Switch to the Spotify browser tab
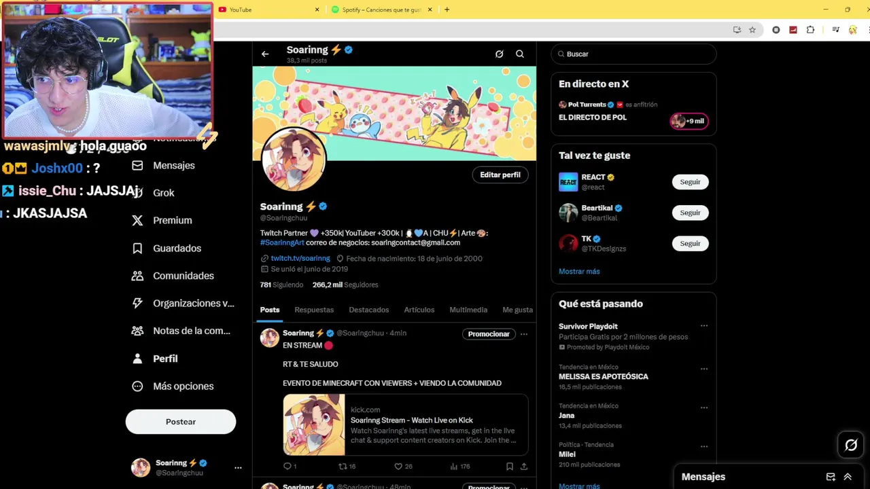870x489 pixels. click(x=382, y=10)
